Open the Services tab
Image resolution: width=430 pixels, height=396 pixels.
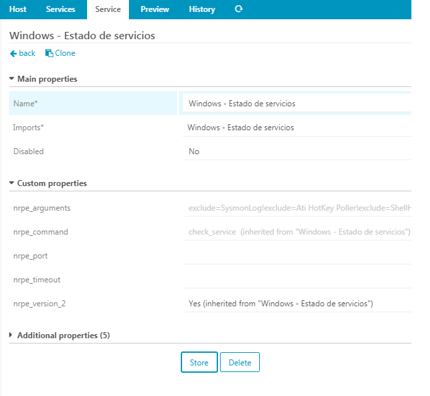(x=60, y=9)
